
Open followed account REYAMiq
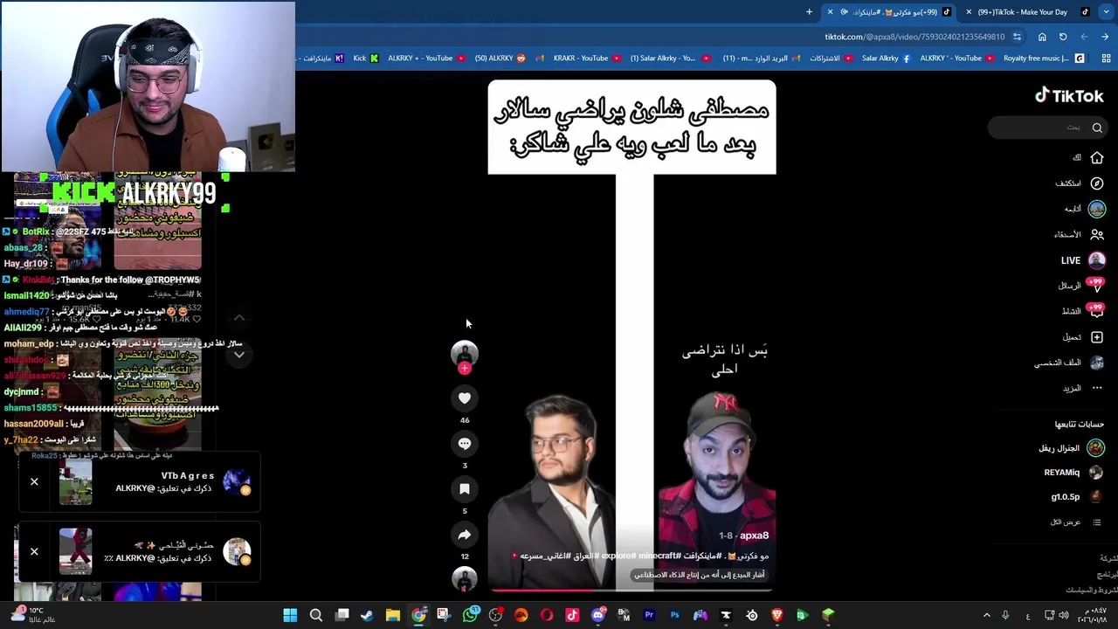coord(1073,473)
